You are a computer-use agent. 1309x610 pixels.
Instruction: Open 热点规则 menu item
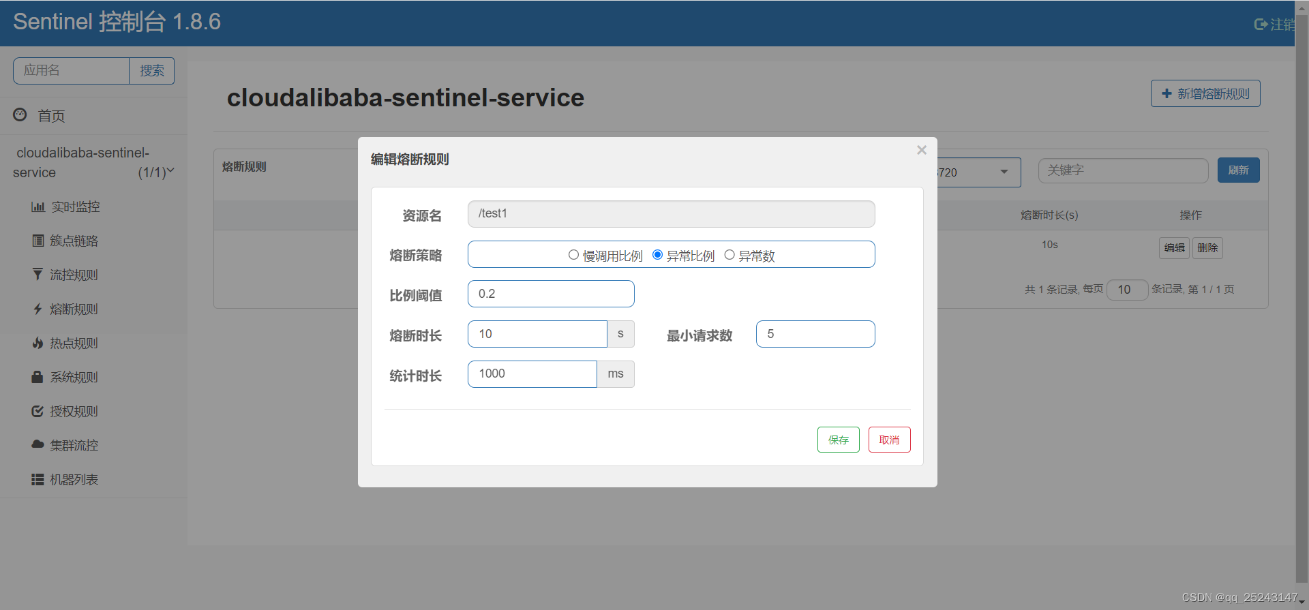tap(74, 343)
